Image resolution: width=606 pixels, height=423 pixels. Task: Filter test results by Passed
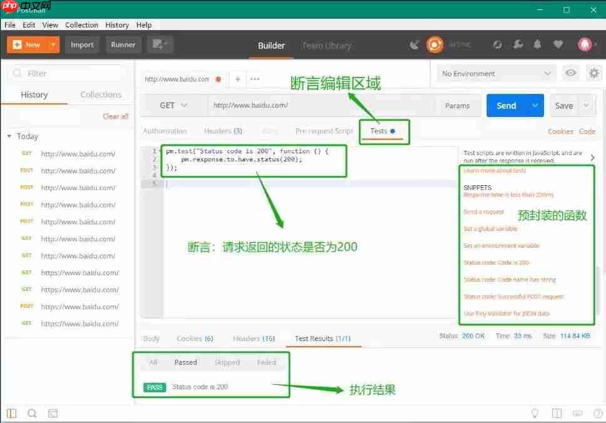185,362
